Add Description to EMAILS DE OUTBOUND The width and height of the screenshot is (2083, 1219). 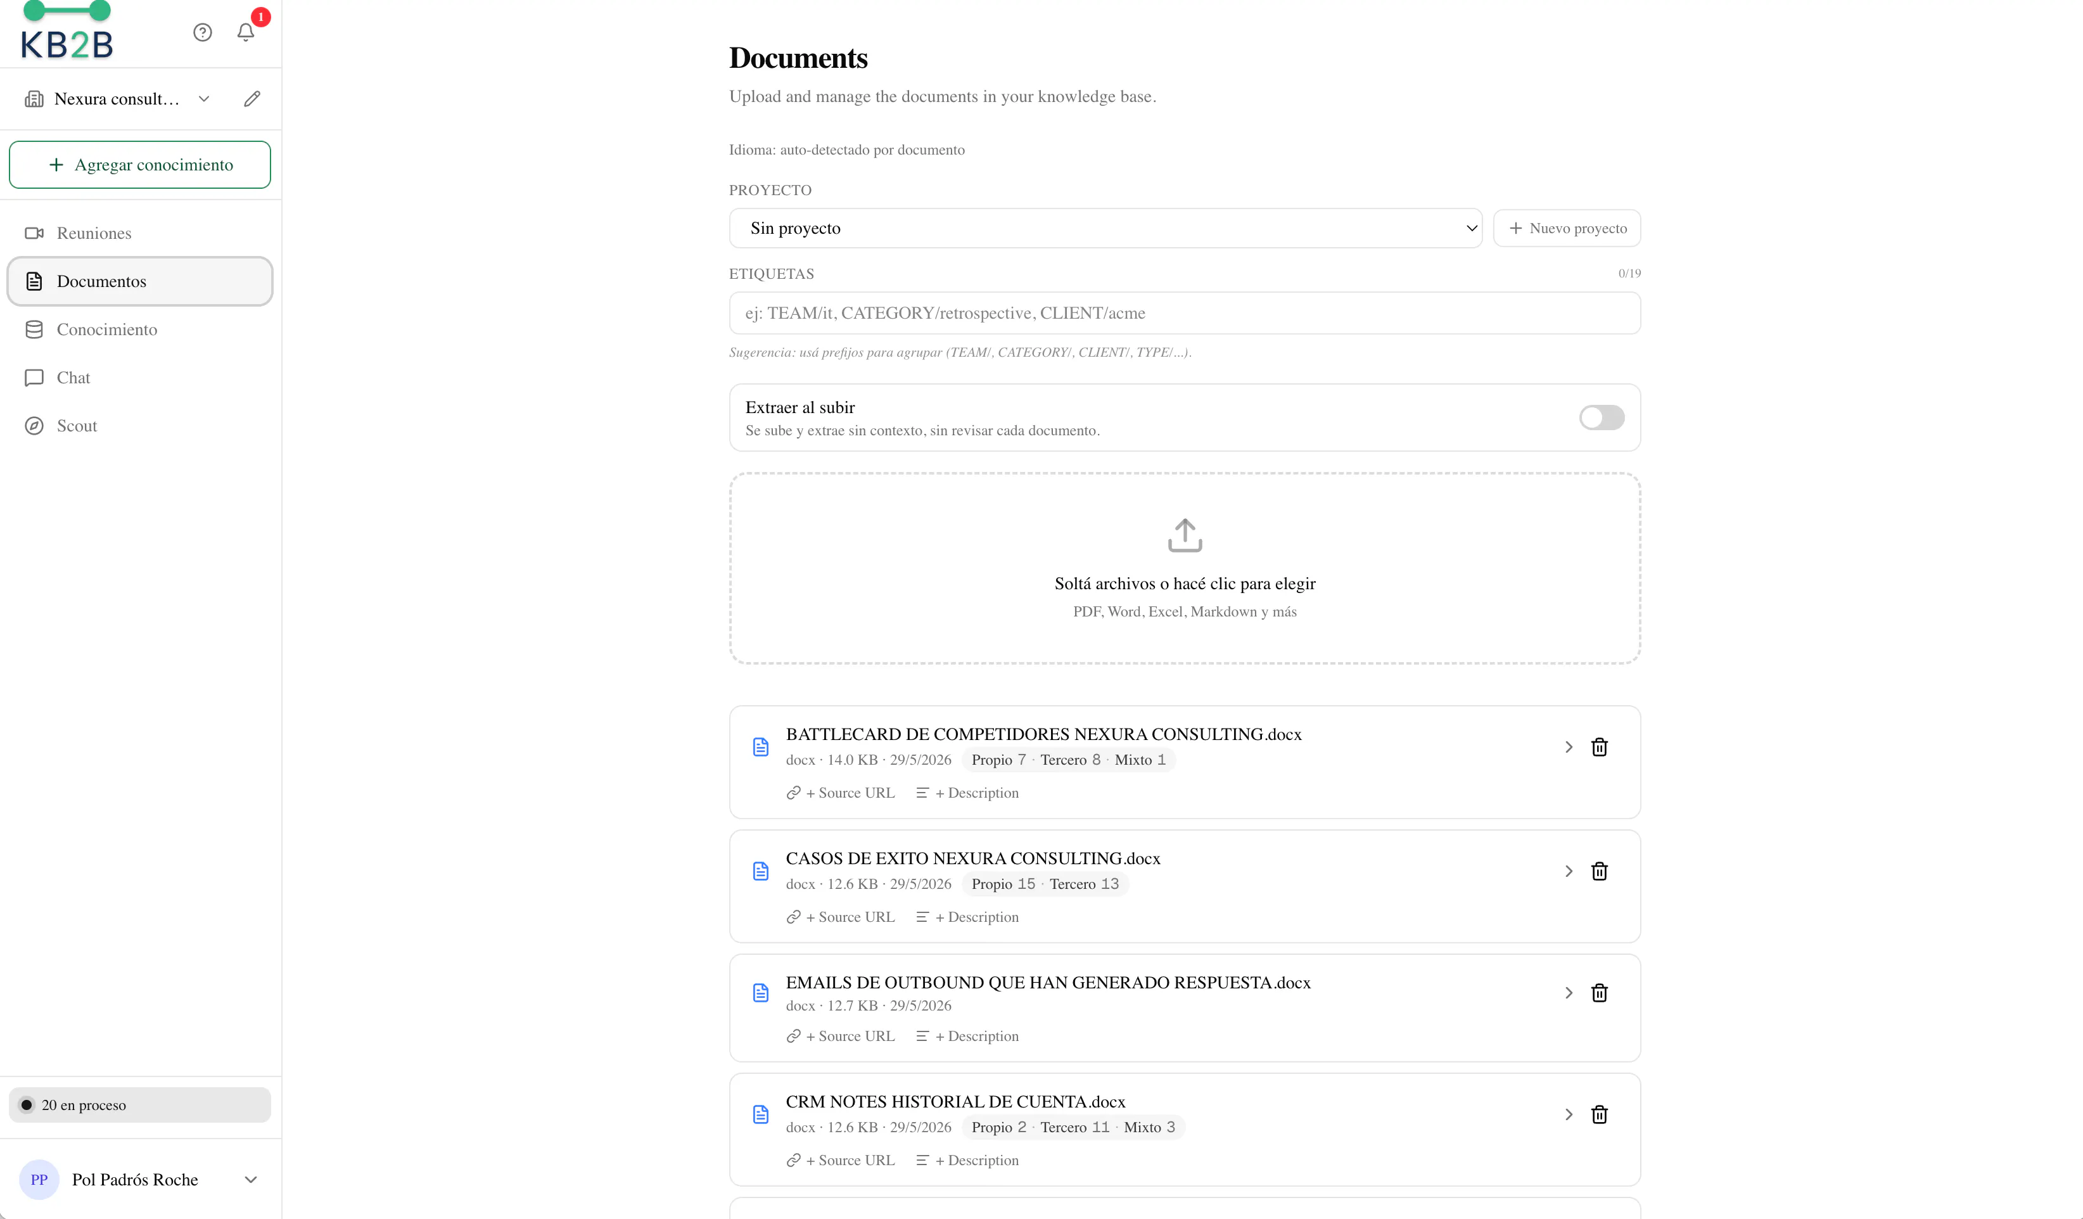click(967, 1037)
